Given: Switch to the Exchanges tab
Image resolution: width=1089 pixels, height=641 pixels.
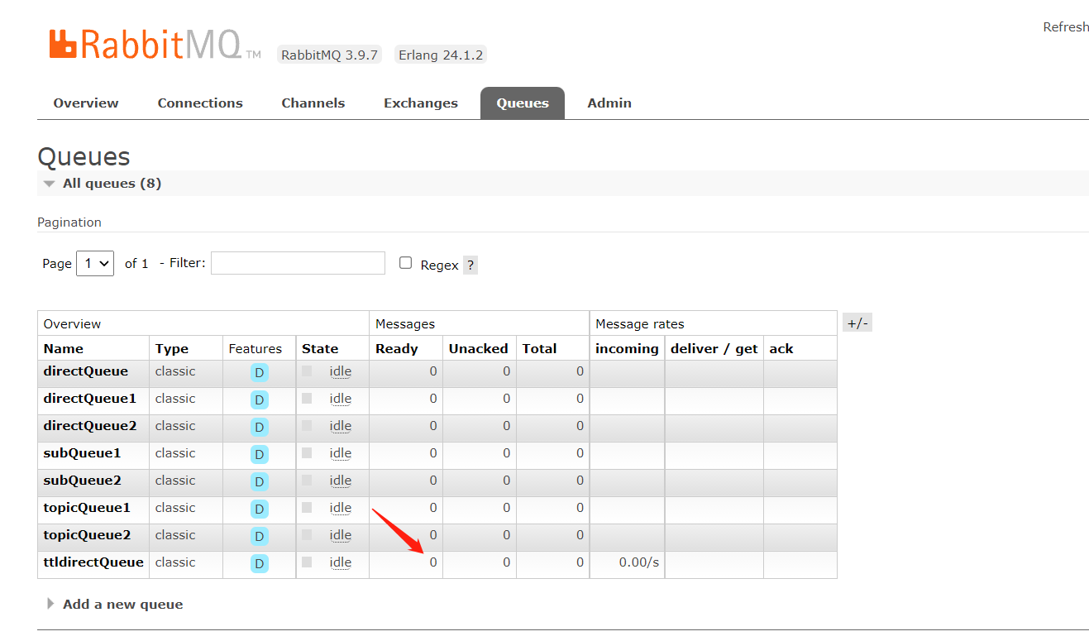Looking at the screenshot, I should click(x=421, y=103).
